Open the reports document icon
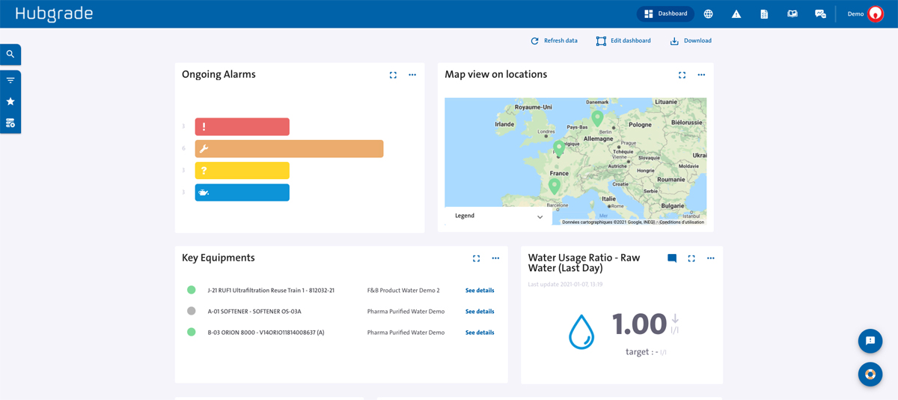898x400 pixels. coord(764,14)
